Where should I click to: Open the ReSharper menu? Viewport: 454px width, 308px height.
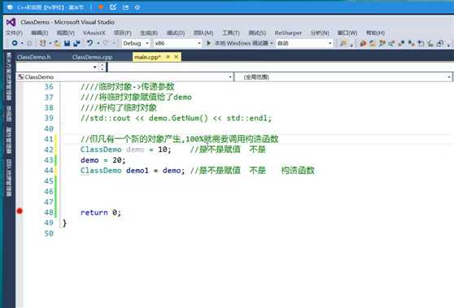[x=288, y=33]
